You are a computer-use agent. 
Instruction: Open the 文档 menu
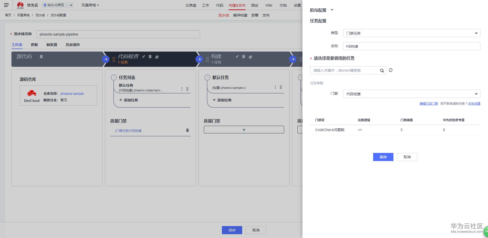pyautogui.click(x=283, y=5)
